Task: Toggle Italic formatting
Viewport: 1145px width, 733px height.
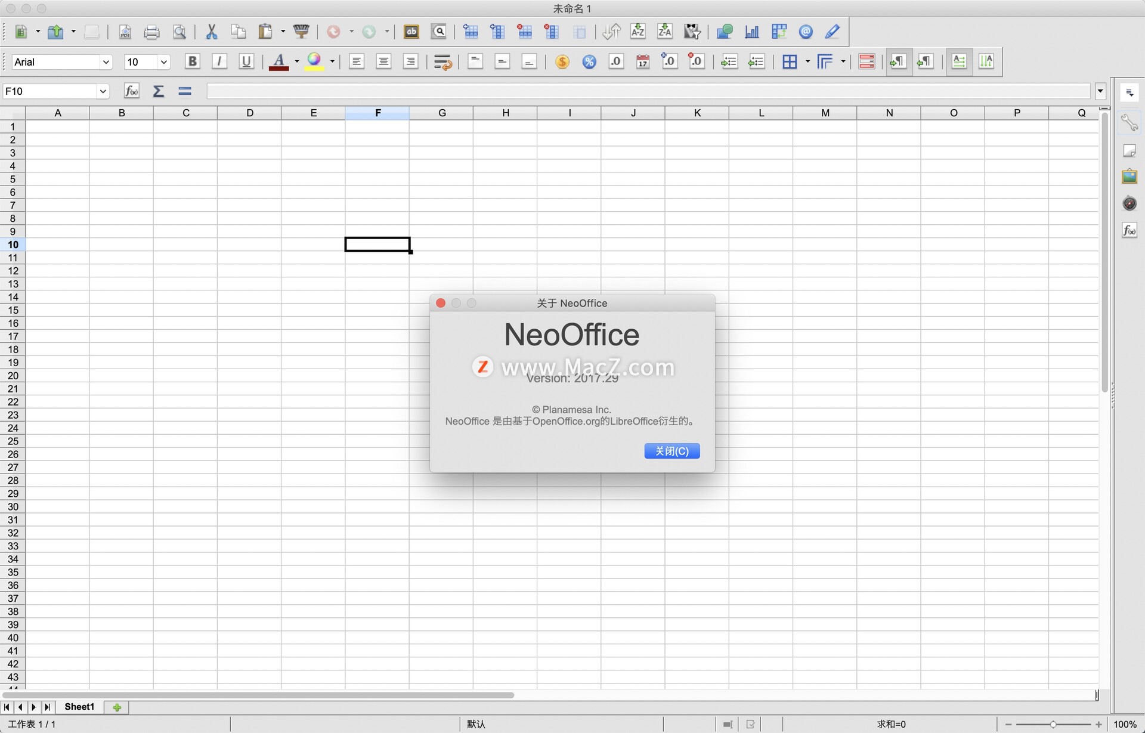Action: click(x=219, y=61)
